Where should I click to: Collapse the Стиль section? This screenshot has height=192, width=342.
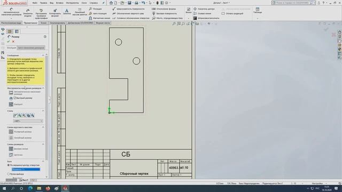[43, 111]
